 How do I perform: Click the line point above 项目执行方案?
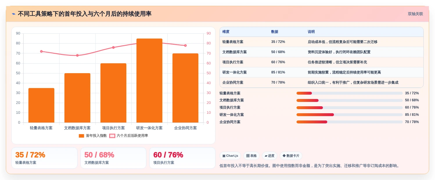[113, 47]
